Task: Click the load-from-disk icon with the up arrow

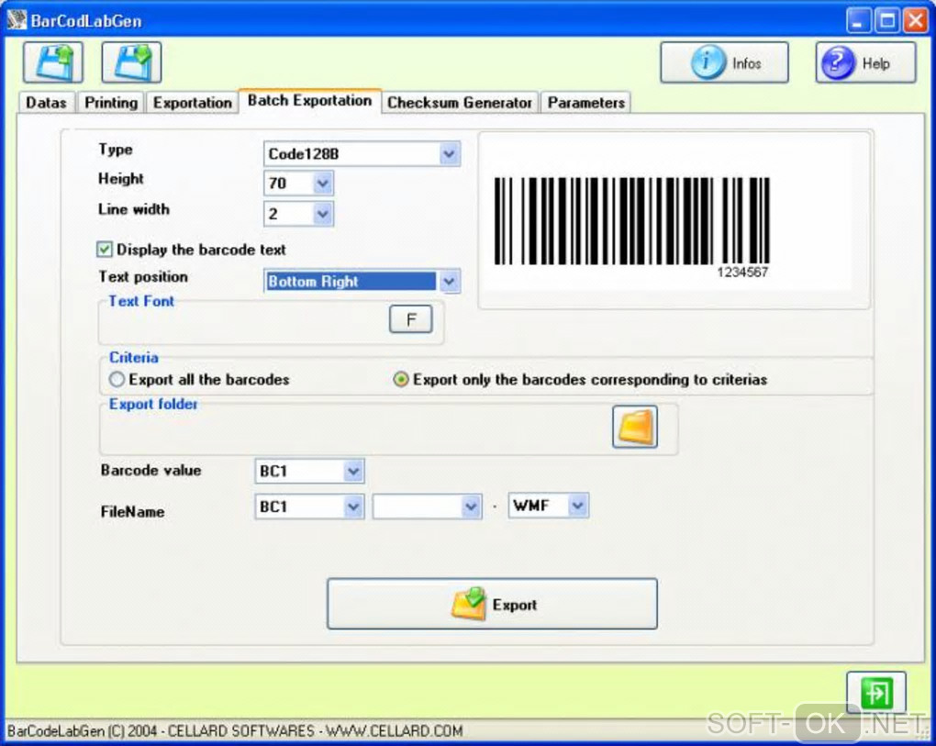Action: 53,62
